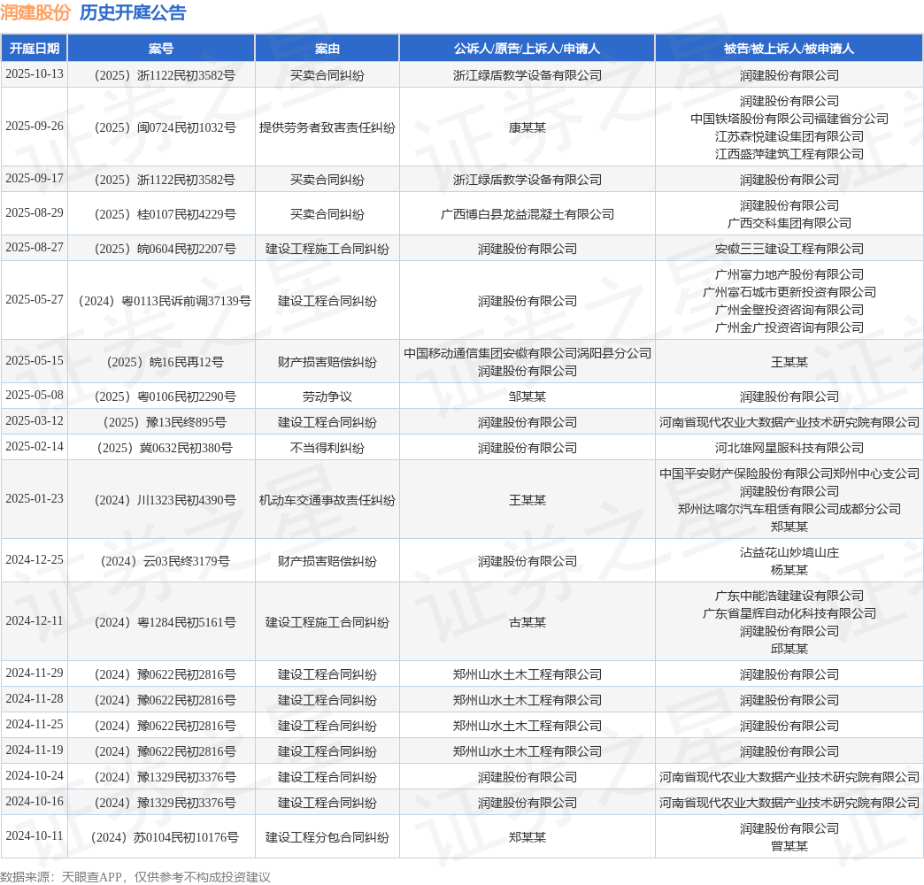This screenshot has height=885, width=924.
Task: Click defendant 杨某某
Action: (789, 570)
